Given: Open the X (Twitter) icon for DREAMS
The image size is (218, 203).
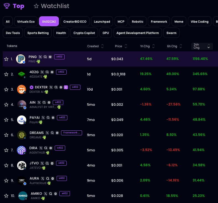Looking at the screenshot, I should (x=47, y=133).
